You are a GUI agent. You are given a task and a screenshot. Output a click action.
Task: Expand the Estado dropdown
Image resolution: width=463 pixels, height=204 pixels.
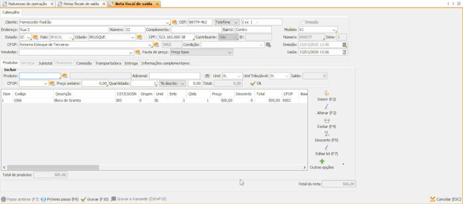(x=29, y=37)
